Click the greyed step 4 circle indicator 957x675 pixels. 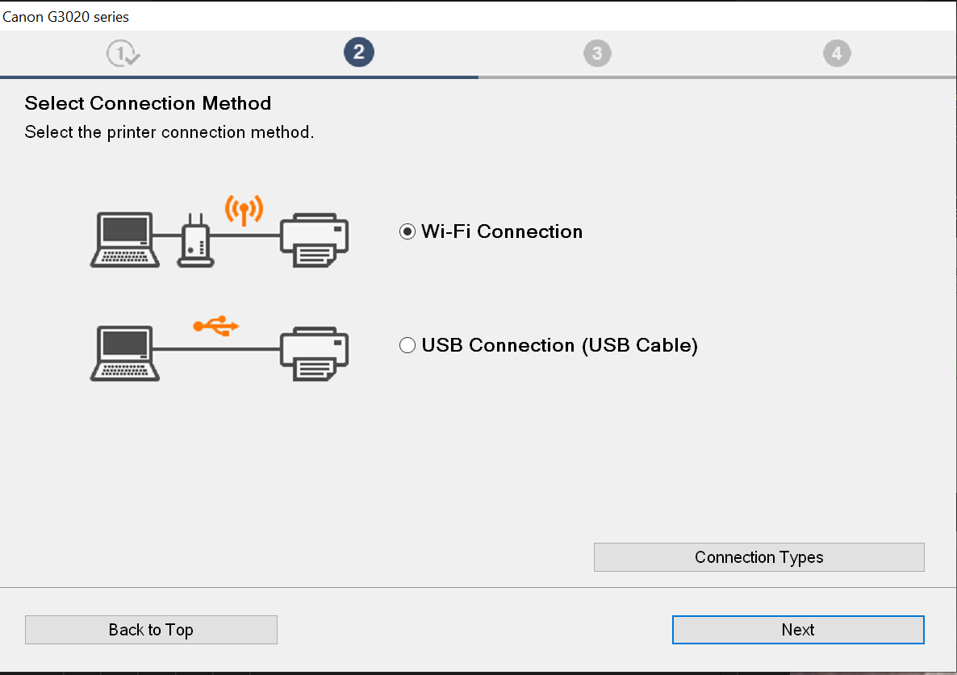837,54
